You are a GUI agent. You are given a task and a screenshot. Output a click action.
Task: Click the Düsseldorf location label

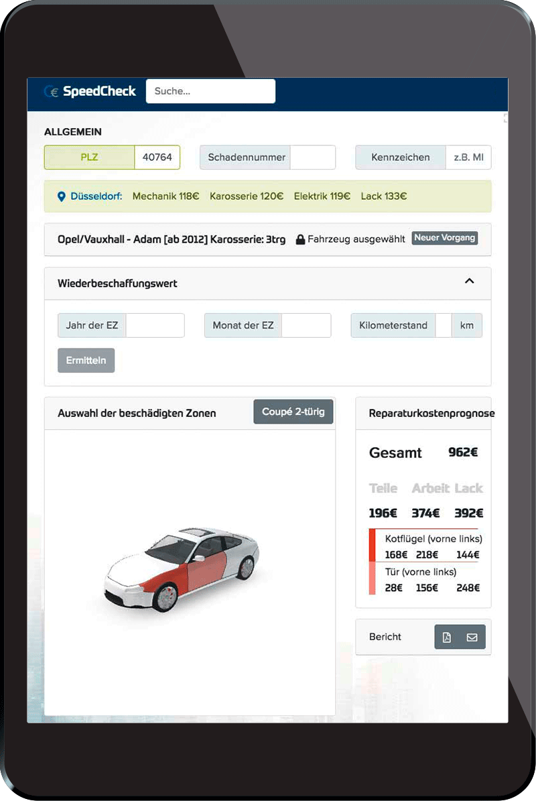pyautogui.click(x=96, y=196)
